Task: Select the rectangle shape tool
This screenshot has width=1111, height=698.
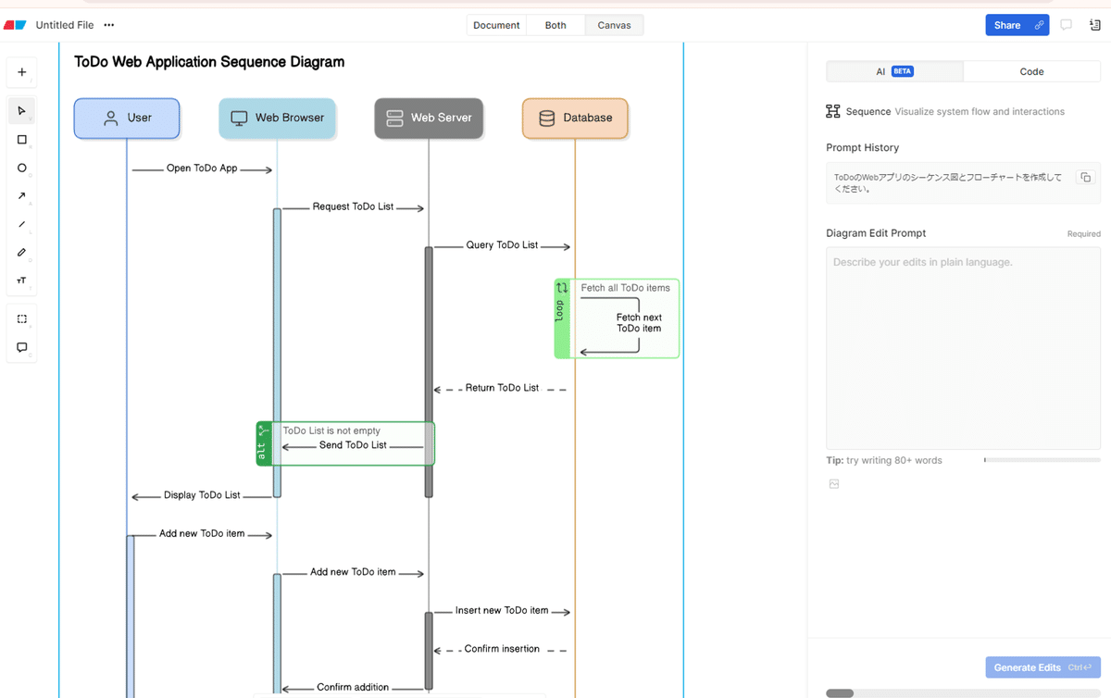Action: point(22,140)
